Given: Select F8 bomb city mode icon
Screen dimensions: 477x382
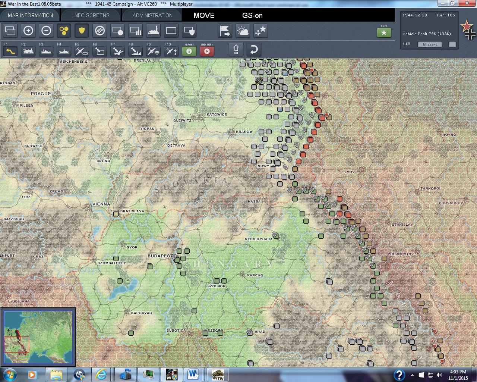Looking at the screenshot, I should click(x=136, y=51).
